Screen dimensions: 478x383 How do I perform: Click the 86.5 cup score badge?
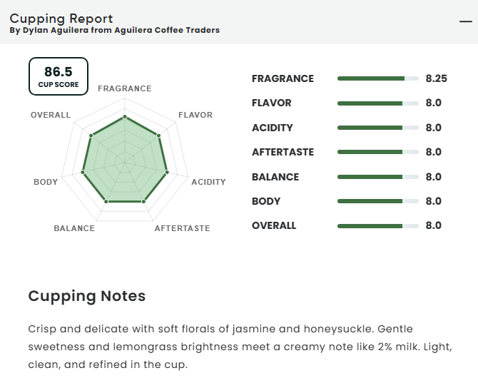coord(59,77)
